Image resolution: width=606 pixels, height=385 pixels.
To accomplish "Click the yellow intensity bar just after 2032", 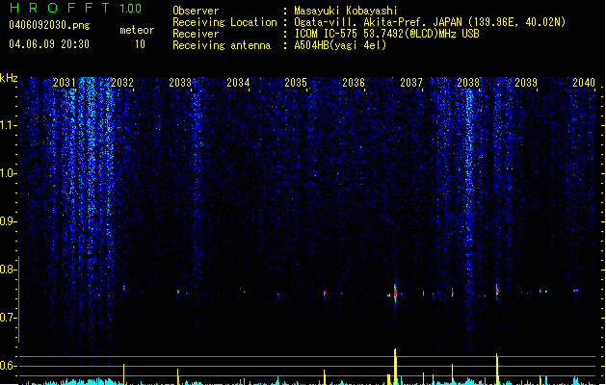I will tap(123, 374).
